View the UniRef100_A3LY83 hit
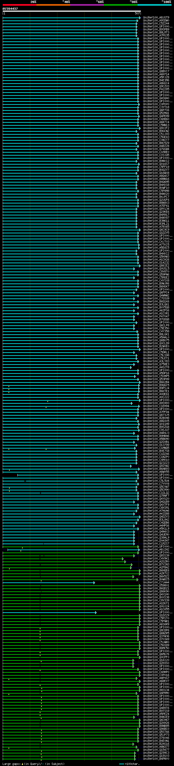The height and width of the screenshot is (766, 174). coord(156,361)
